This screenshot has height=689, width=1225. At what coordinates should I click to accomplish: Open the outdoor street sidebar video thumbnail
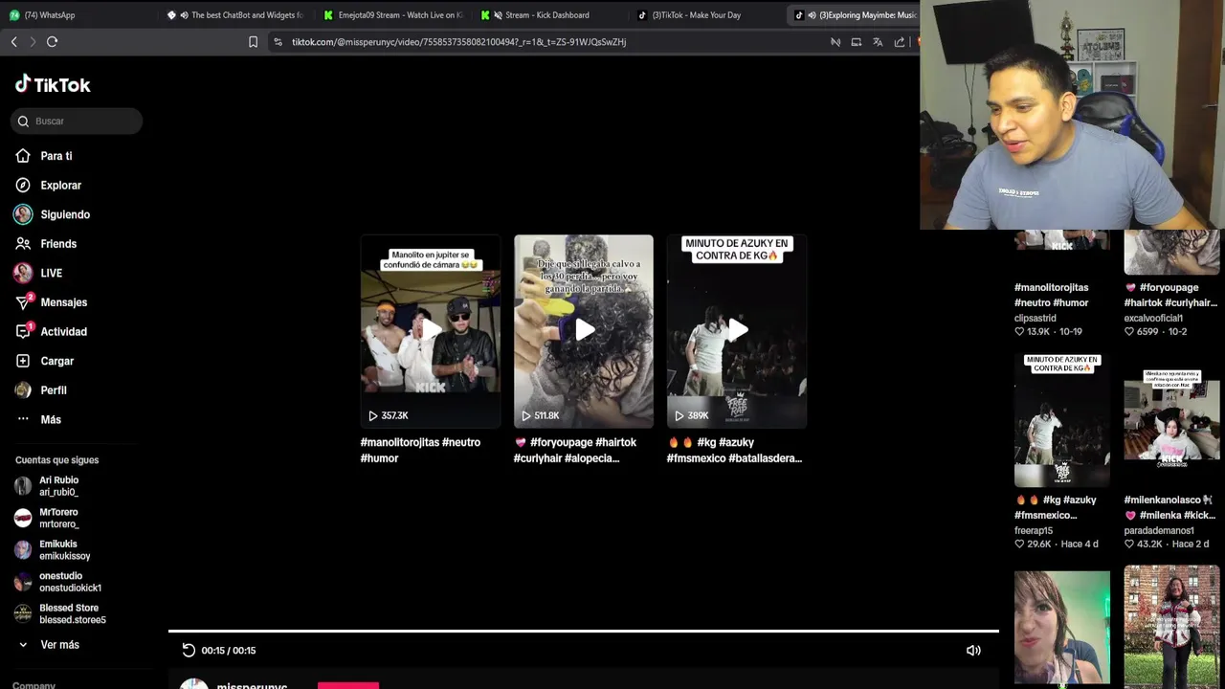click(1171, 627)
